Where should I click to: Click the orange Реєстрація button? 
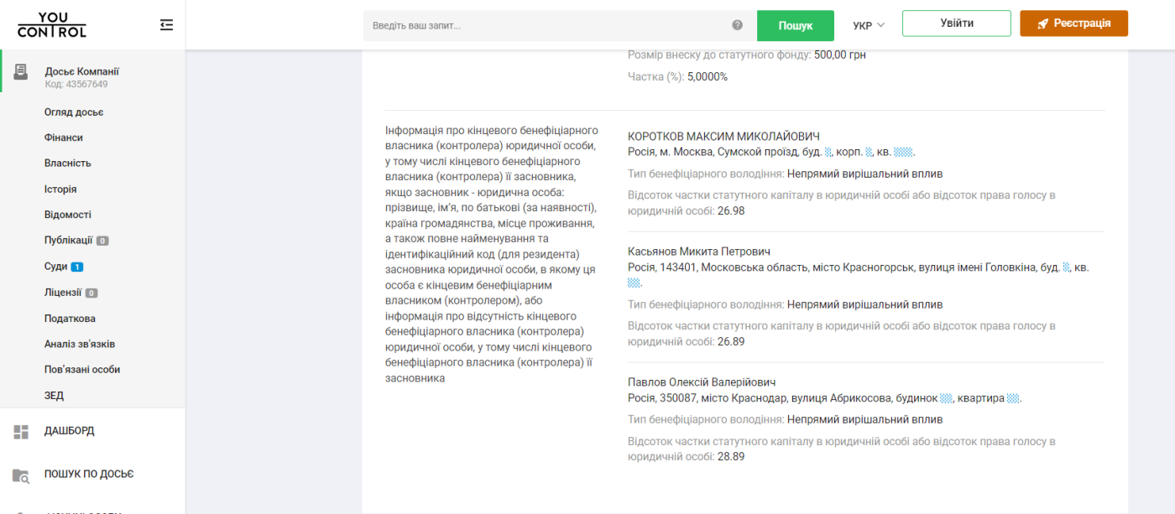[x=1073, y=23]
